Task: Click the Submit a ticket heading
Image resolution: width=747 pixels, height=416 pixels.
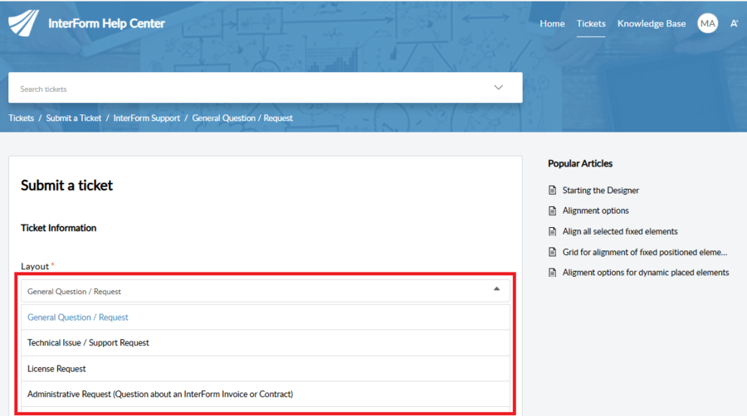Action: pyautogui.click(x=66, y=186)
